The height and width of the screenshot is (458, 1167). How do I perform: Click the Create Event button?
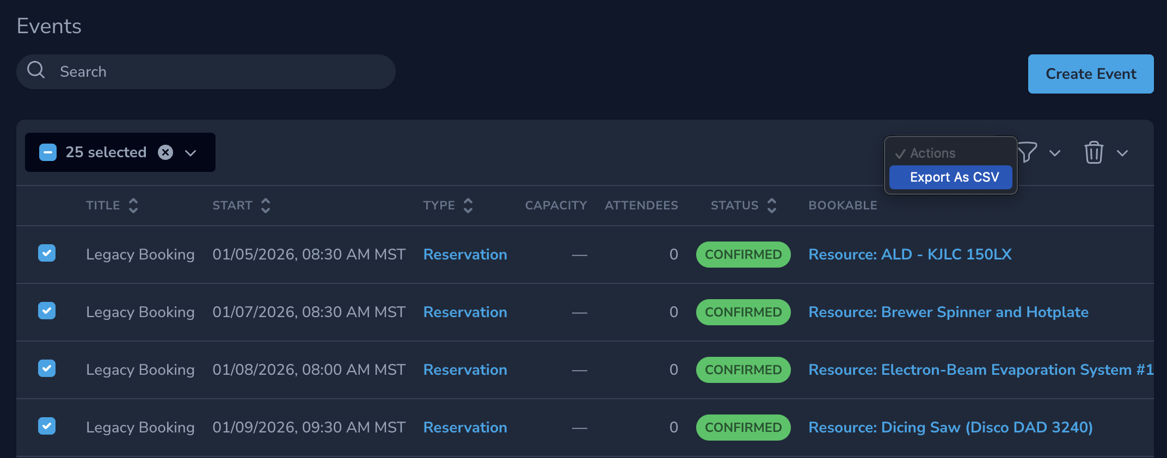(1090, 74)
